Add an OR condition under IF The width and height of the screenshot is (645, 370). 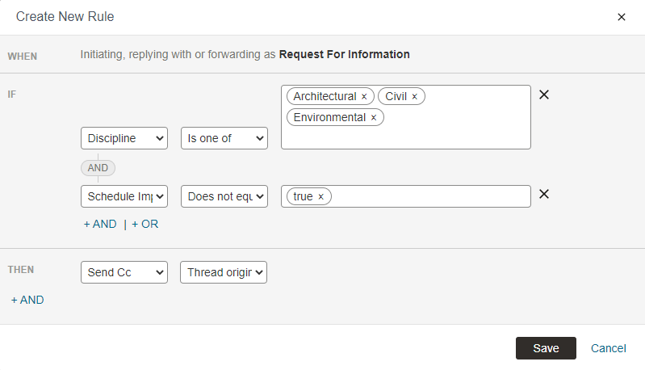pos(144,224)
